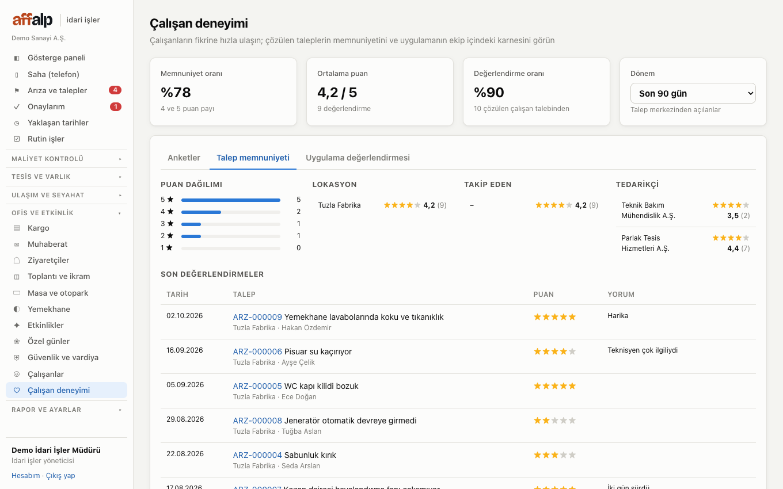Collapse the OFİS VE ETKİNLİK section

pos(66,213)
